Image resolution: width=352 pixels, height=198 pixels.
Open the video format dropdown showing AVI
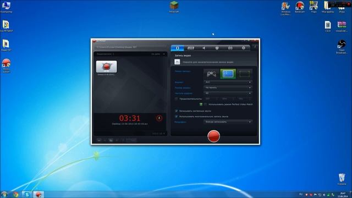coord(228,82)
